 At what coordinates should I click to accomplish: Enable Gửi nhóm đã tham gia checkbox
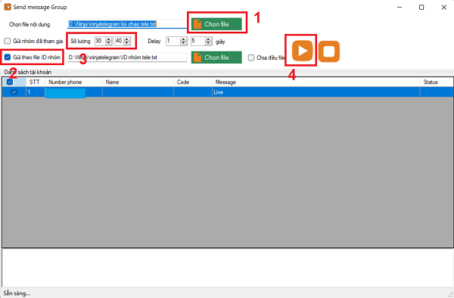pyautogui.click(x=8, y=41)
